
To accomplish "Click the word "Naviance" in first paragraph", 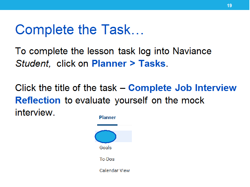I will coord(192,51).
